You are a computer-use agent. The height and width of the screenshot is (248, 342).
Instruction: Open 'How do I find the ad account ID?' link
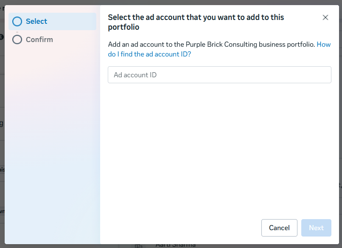149,54
